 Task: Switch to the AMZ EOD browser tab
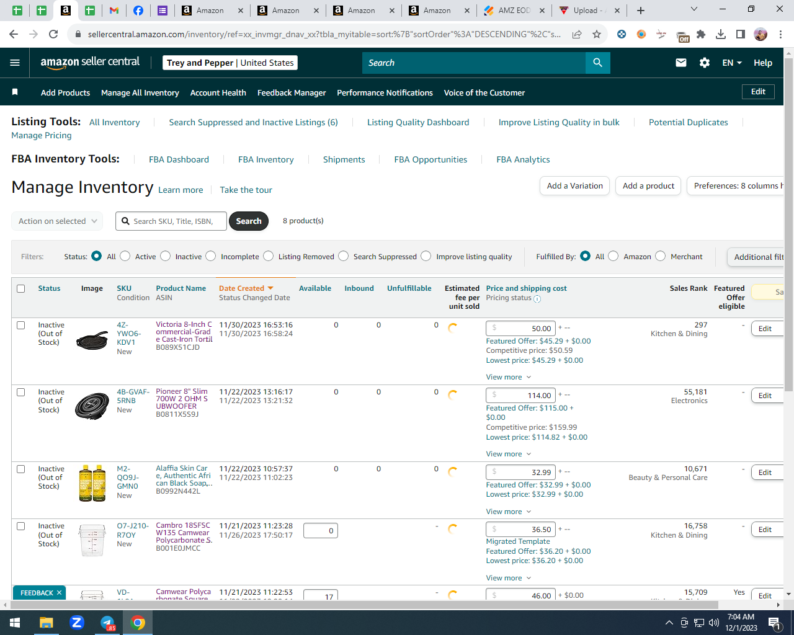coord(515,11)
